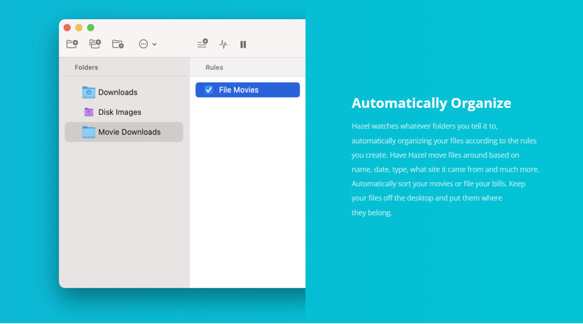Expand the chevron beside the ellipsis icon
The width and height of the screenshot is (583, 324).
(x=154, y=44)
